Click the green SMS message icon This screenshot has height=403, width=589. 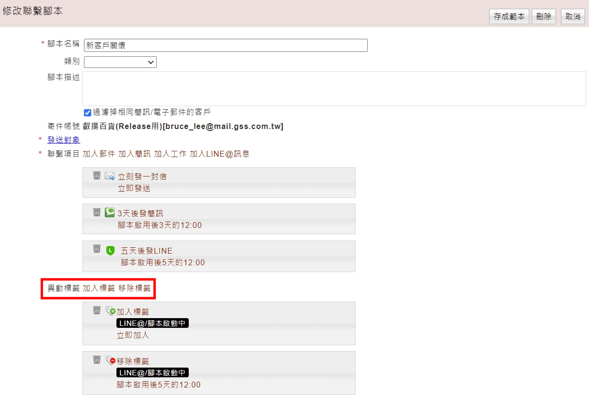click(110, 212)
